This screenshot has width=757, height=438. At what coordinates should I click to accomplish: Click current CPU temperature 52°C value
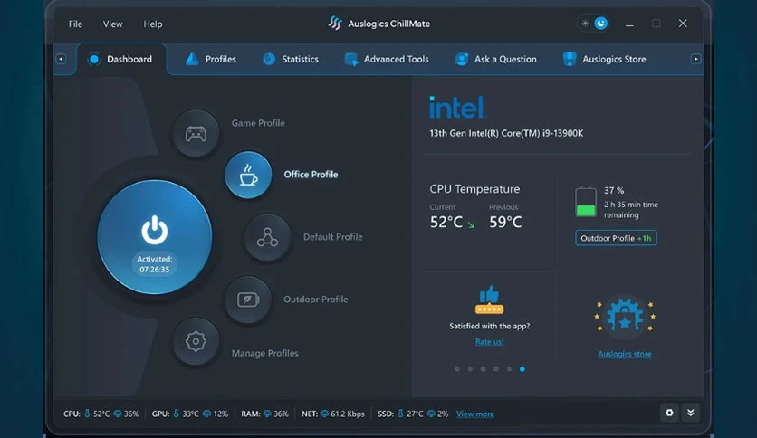pyautogui.click(x=446, y=222)
